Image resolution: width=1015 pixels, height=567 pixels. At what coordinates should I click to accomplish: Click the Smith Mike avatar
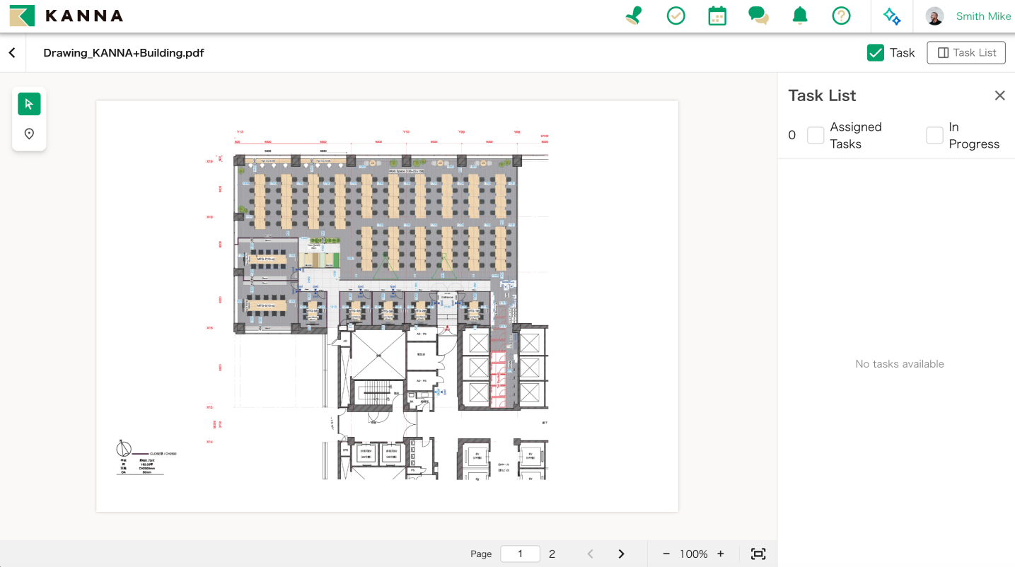[934, 16]
